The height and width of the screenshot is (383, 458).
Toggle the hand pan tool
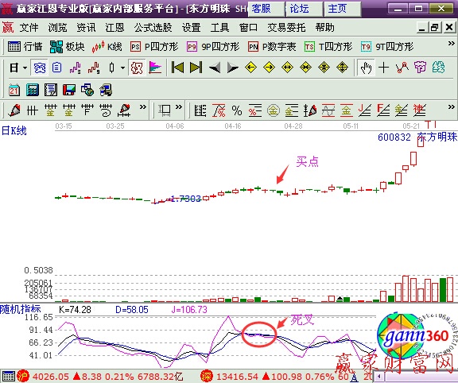coord(366,68)
